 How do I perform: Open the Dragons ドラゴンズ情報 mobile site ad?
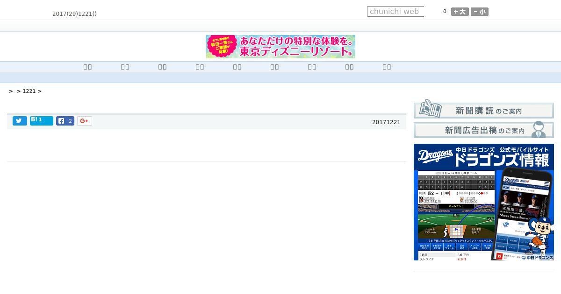pos(484,202)
